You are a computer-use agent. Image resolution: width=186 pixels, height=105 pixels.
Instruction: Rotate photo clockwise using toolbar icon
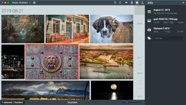(x=120, y=3)
